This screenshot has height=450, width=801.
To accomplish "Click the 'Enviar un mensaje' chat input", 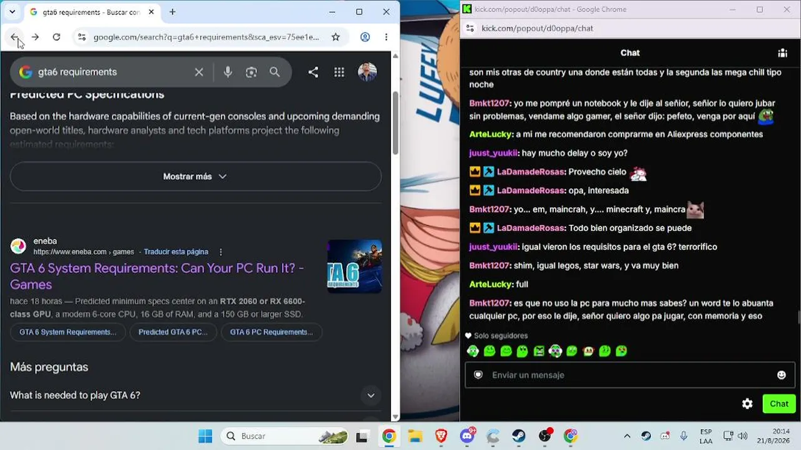I will pyautogui.click(x=630, y=375).
